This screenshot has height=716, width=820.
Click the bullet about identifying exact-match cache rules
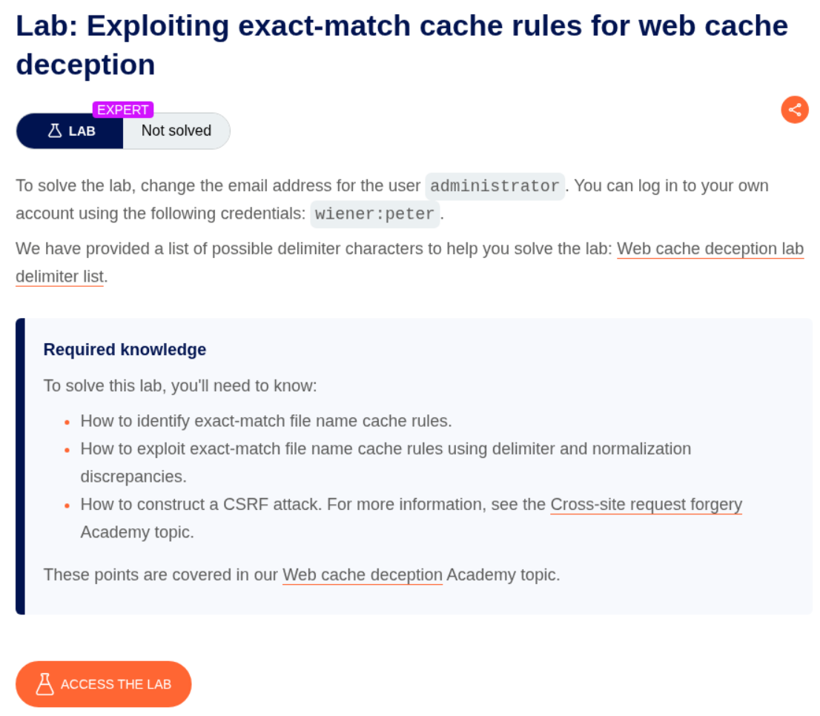click(x=265, y=421)
